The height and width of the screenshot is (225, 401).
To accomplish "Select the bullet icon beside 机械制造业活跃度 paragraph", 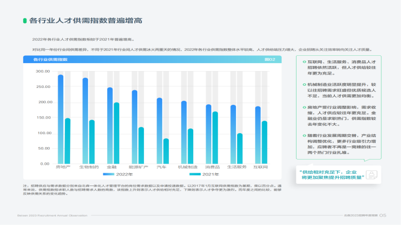I will click(304, 85).
